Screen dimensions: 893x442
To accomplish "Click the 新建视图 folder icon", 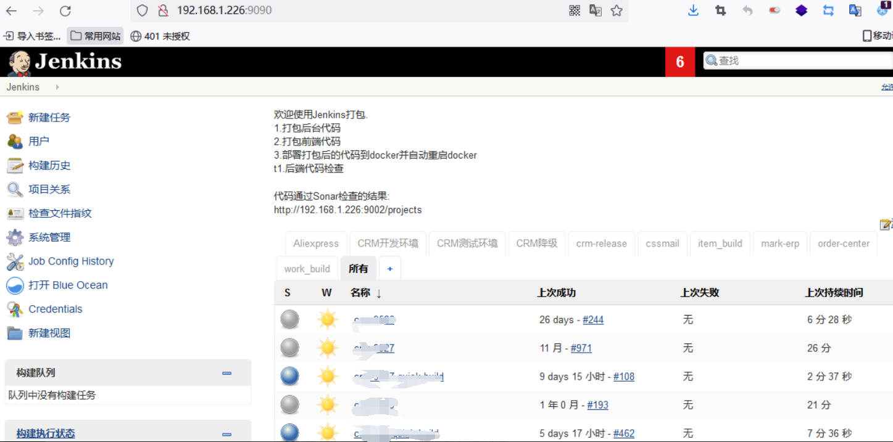I will coord(15,333).
